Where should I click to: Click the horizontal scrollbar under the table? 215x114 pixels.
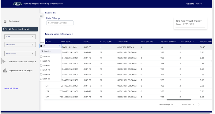[x=179, y=100]
